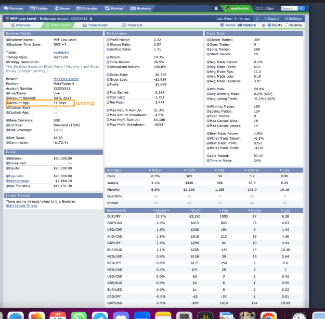This screenshot has width=325, height=319.
Task: Click info icon left of Equity radio
Action: click(x=264, y=25)
